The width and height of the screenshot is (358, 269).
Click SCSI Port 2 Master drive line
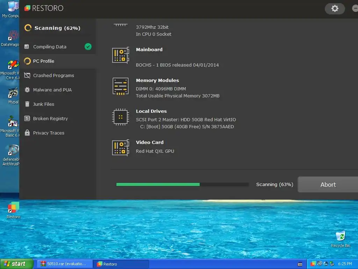click(186, 120)
